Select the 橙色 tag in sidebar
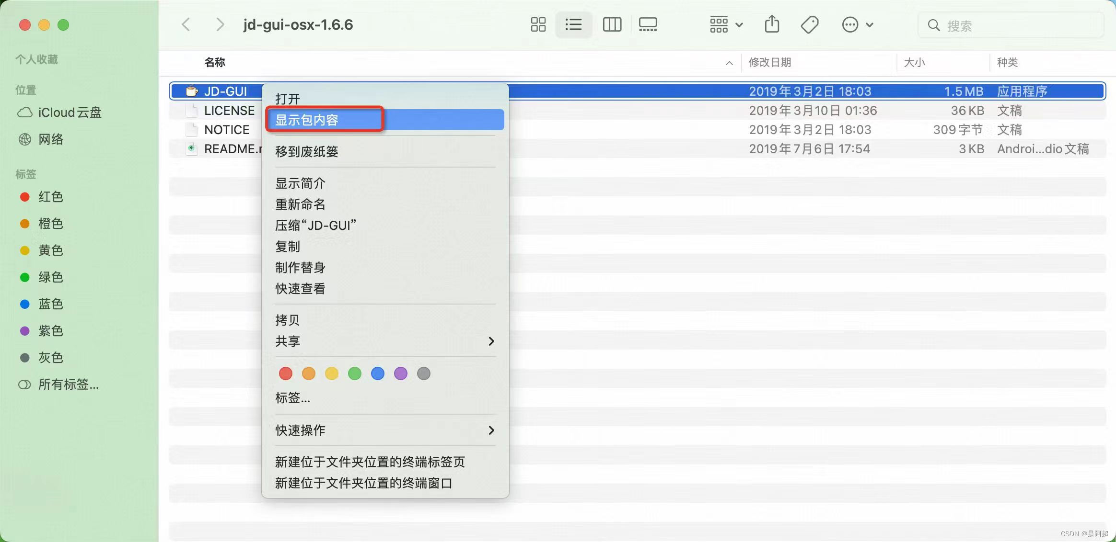 pyautogui.click(x=41, y=224)
